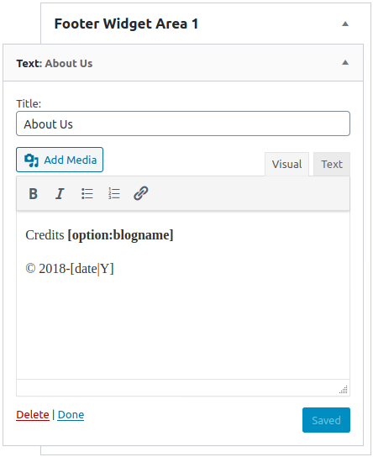Viewport: 373px width, 457px height.
Task: Click the Saved button
Action: click(326, 420)
